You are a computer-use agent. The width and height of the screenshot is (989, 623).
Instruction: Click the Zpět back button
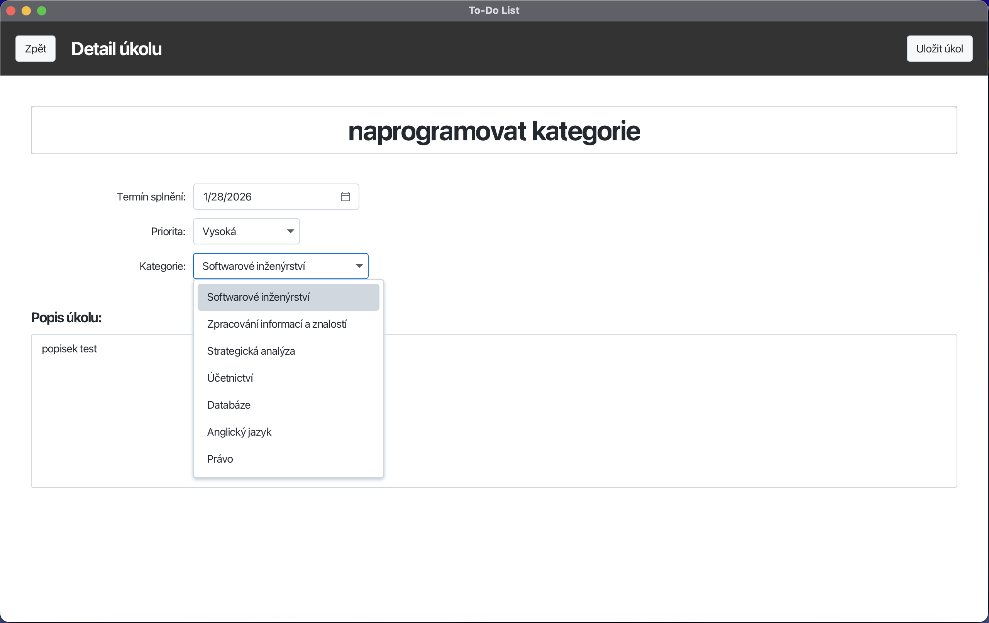pos(36,49)
